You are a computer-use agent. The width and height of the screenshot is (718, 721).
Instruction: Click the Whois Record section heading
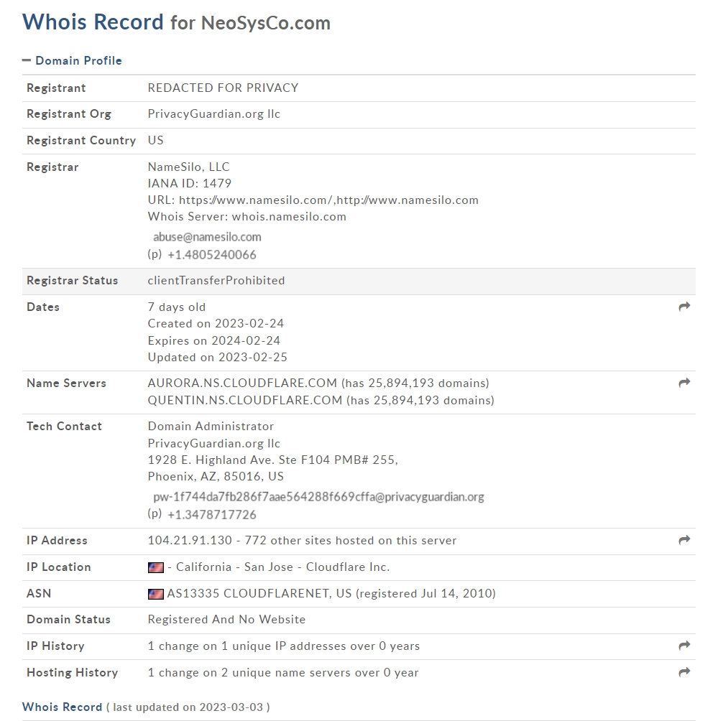[62, 707]
